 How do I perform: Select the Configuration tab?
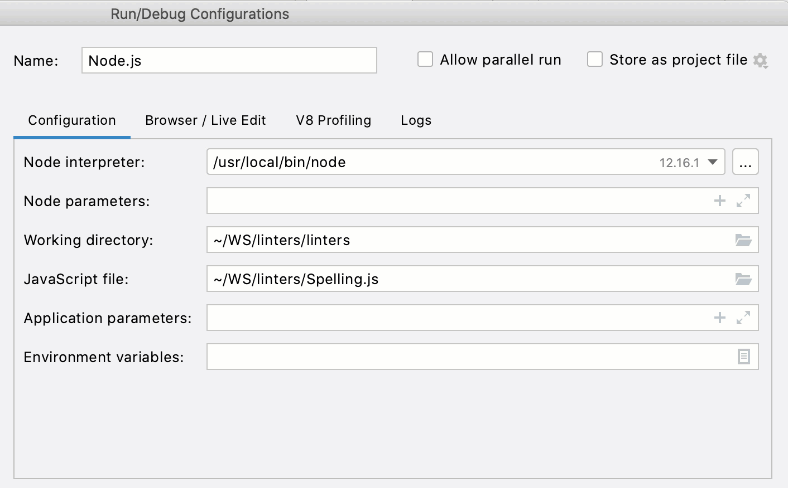(x=71, y=120)
